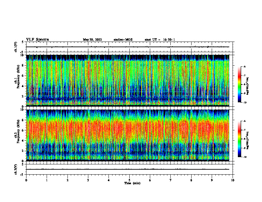262x202 pixels.
Task: Click the ch.1 voltage waveform trace
Action: (128, 47)
